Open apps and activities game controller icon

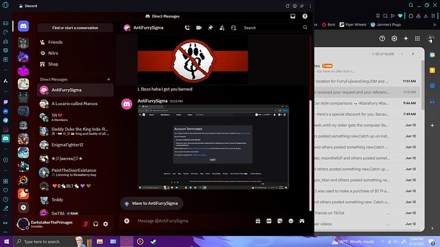[x=302, y=221]
